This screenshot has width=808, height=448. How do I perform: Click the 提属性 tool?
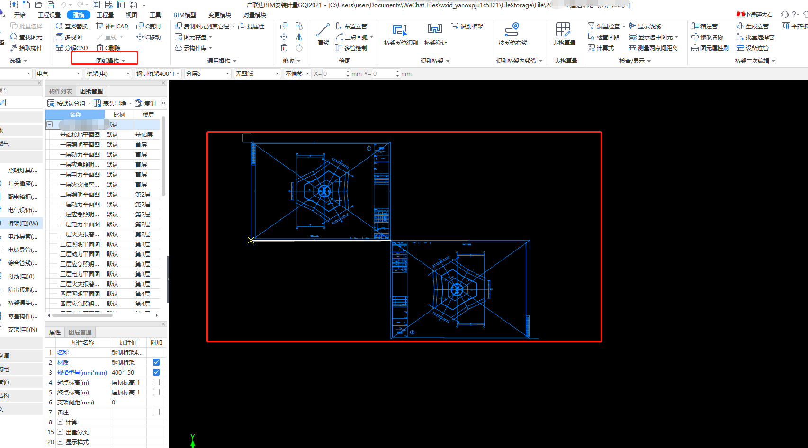(251, 26)
